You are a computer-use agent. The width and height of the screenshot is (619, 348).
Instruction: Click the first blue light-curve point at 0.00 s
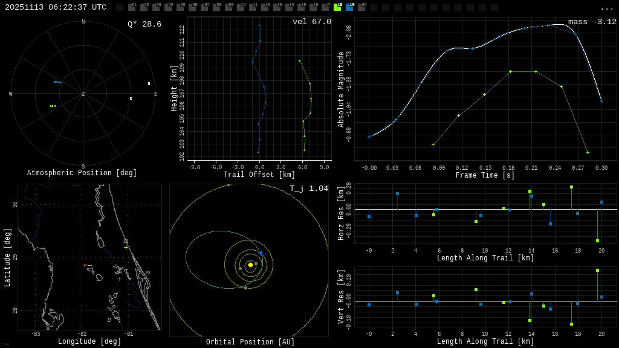point(369,137)
